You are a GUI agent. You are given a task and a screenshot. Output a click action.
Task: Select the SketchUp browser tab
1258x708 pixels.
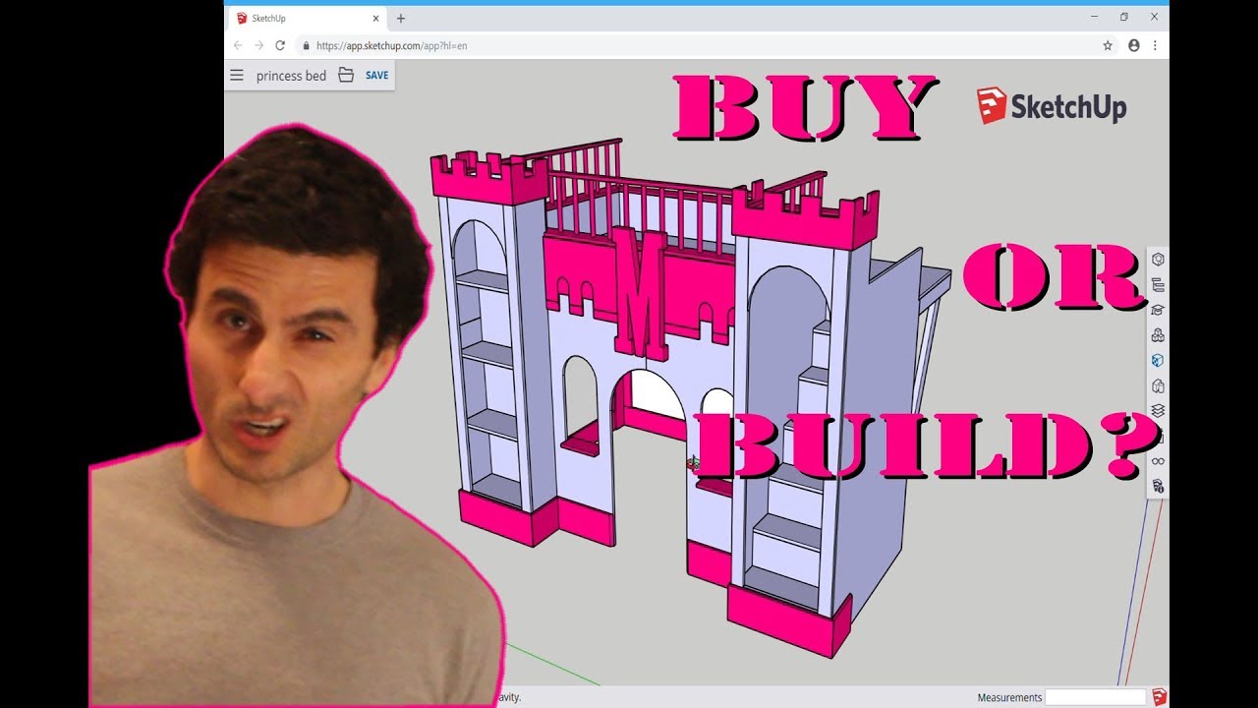[307, 18]
